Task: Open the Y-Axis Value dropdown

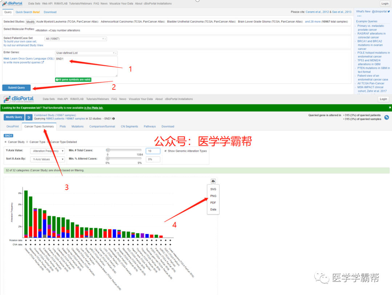Action: [48, 151]
